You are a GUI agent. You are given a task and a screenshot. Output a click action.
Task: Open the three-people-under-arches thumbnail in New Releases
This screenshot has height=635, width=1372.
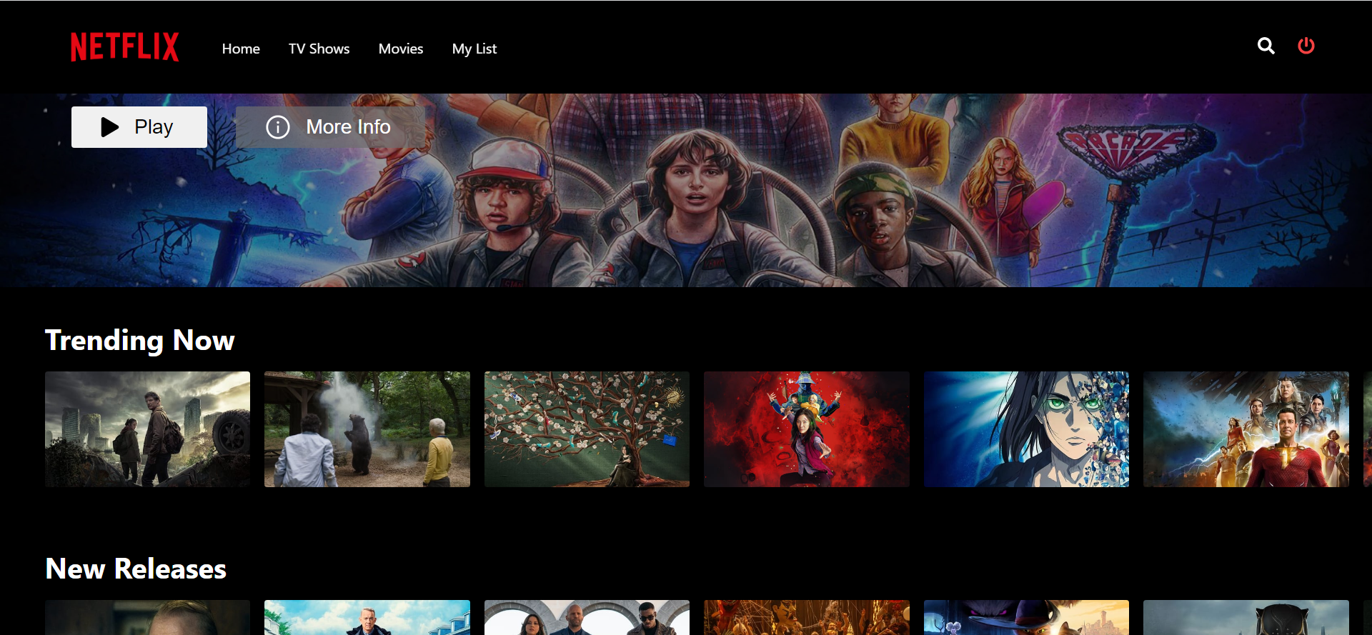tap(587, 617)
